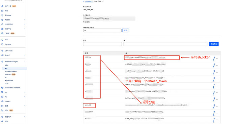Expand the Images menu arrow
Image resolution: width=233 pixels, height=124 pixels.
[x=25, y=106]
